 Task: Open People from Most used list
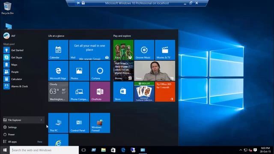tap(11, 72)
